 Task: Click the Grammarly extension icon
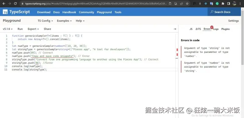217,4
